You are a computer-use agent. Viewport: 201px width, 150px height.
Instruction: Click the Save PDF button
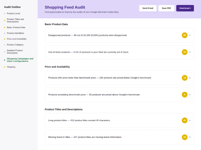pyautogui.click(x=166, y=8)
